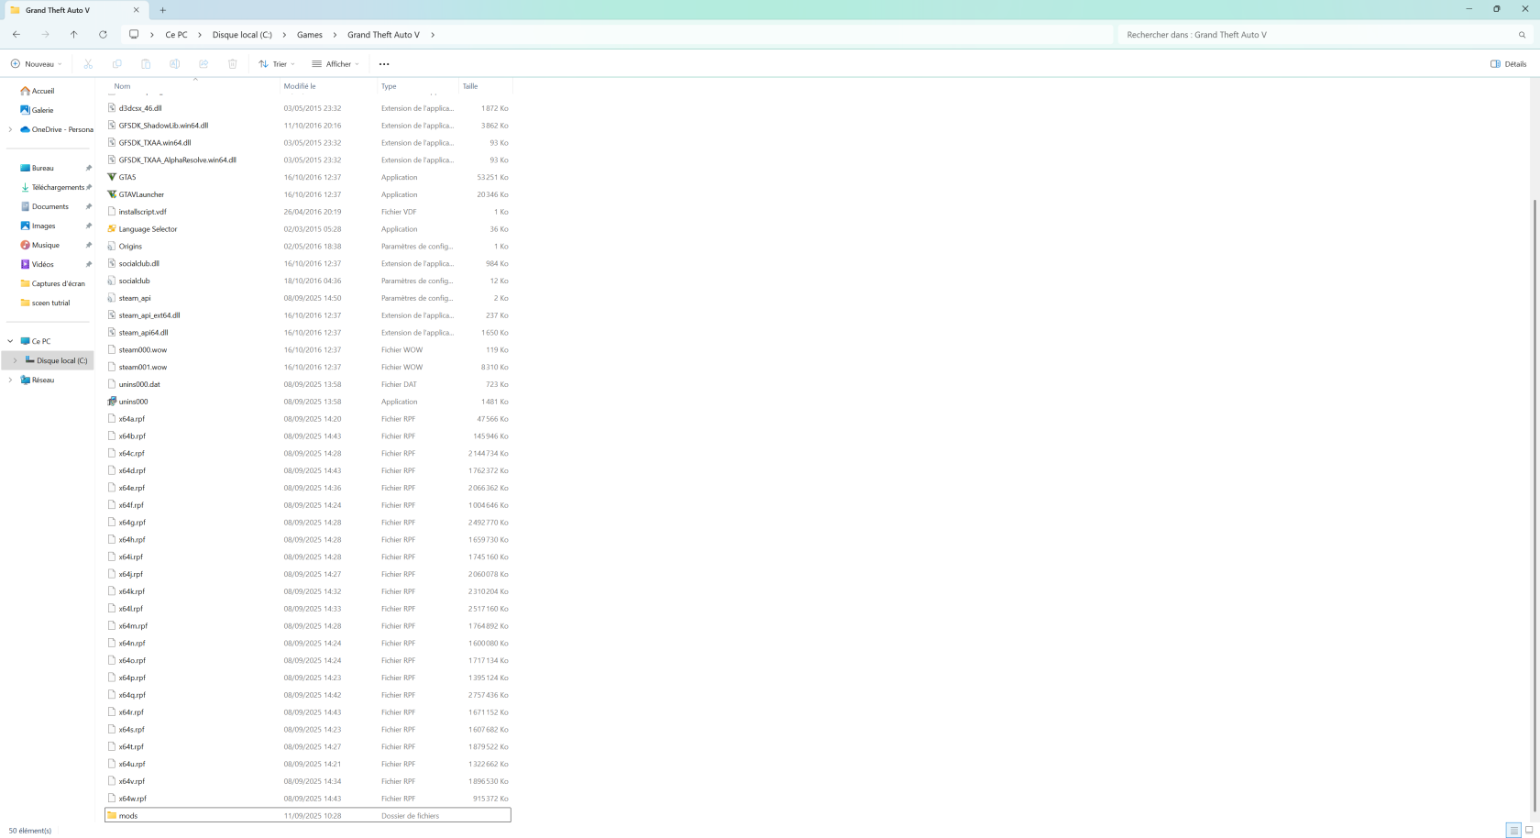Screen dimensions: 1540x838
Task: Expand the OneDrive tree node
Action: 10,129
